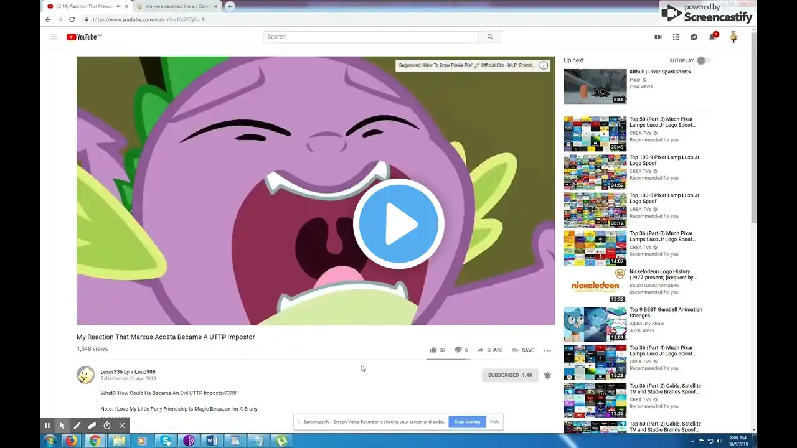
Task: Click the create video camera icon
Action: [x=658, y=37]
